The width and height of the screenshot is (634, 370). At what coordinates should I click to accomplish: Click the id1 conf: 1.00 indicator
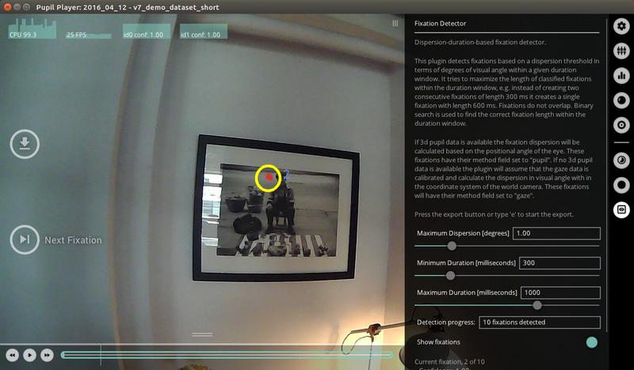(x=204, y=32)
